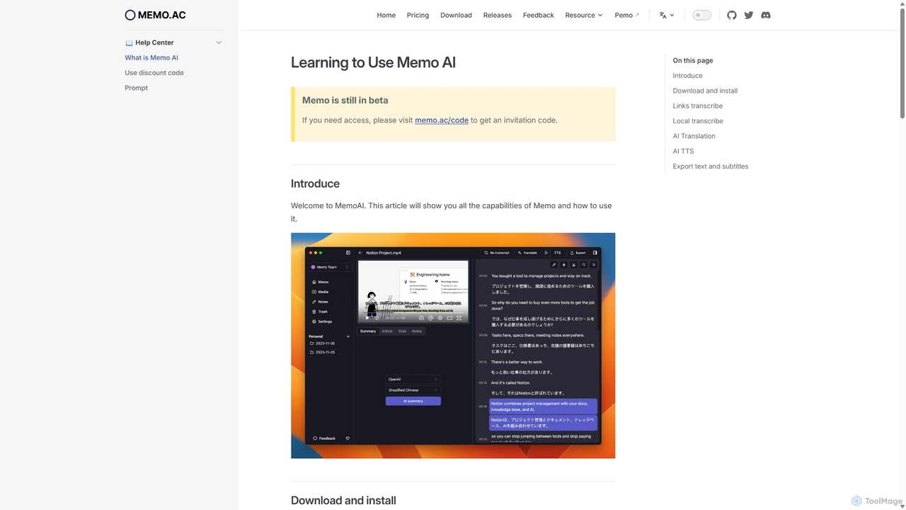The width and height of the screenshot is (906, 510).
Task: Open the Download nav item
Action: [x=456, y=15]
